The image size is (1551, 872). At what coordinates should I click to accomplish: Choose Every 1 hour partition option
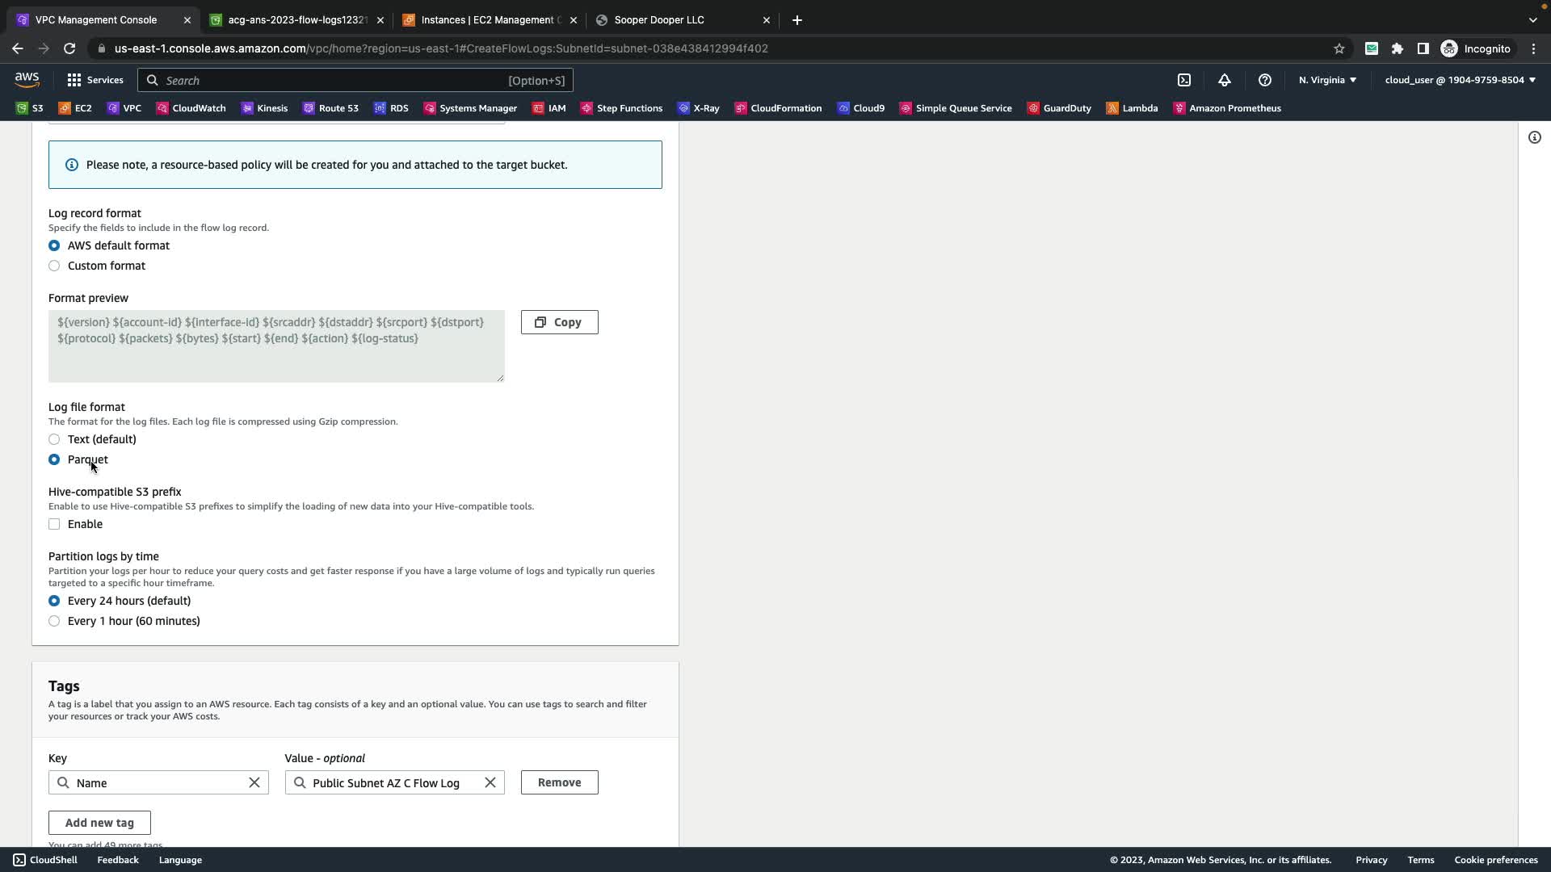pyautogui.click(x=54, y=621)
